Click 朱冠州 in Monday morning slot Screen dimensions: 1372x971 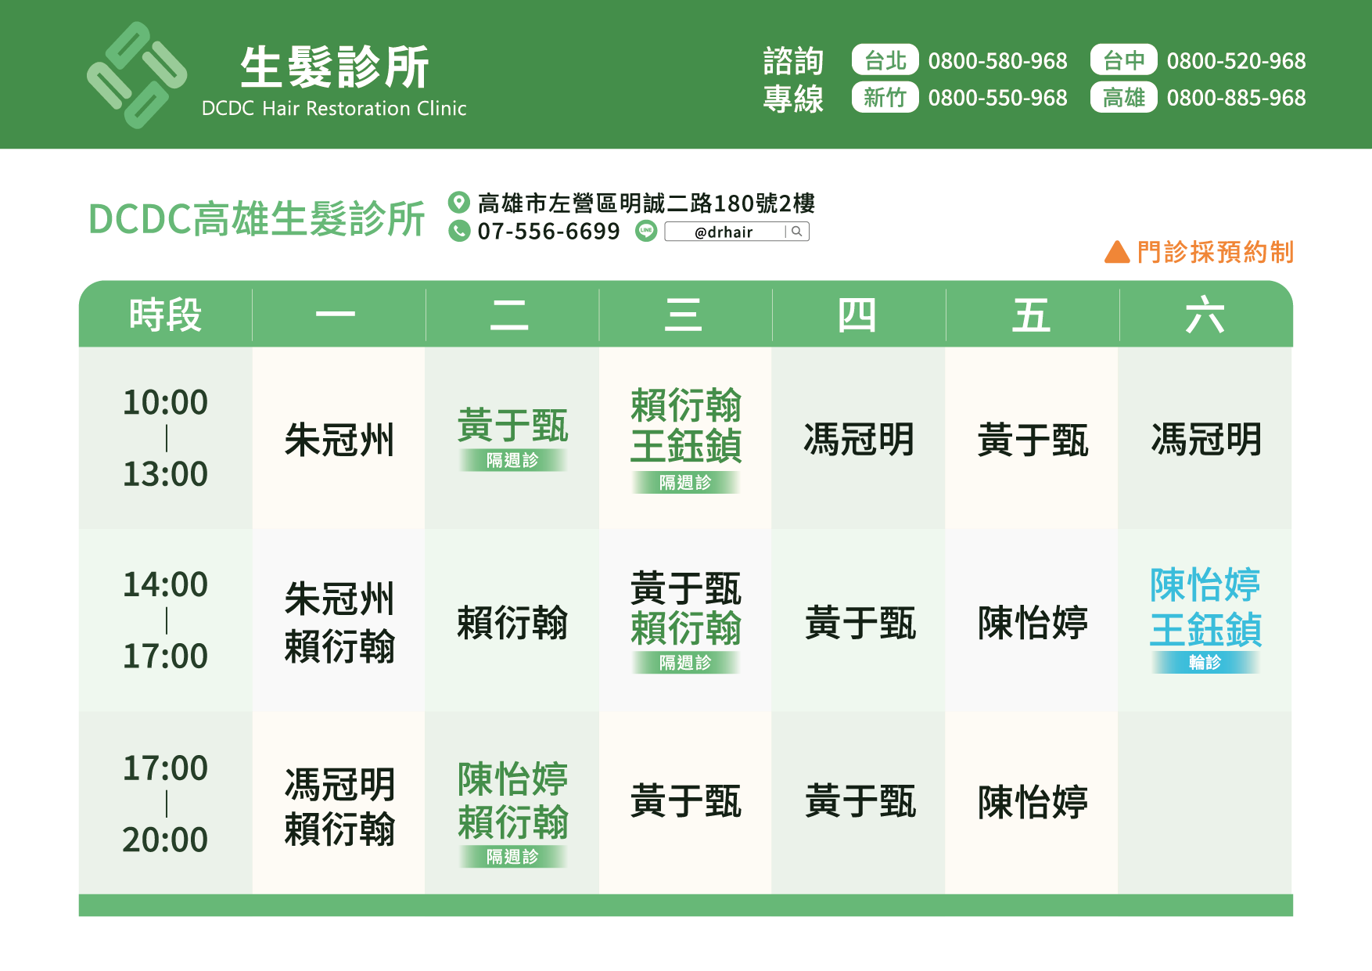point(339,440)
